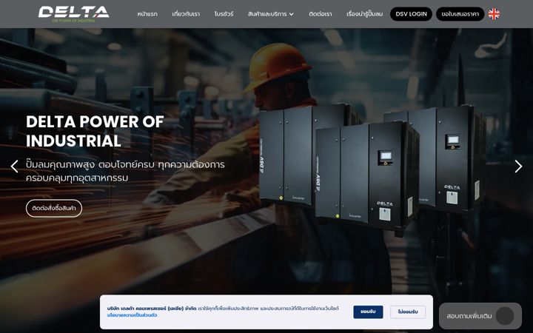Click the DELTA POWER OF INDUSTRIAL heading
This screenshot has height=333, width=533.
pos(95,131)
